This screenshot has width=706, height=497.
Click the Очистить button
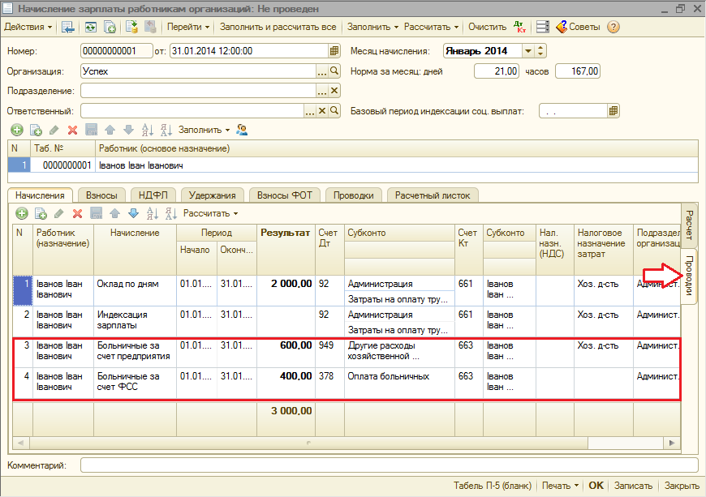(487, 27)
